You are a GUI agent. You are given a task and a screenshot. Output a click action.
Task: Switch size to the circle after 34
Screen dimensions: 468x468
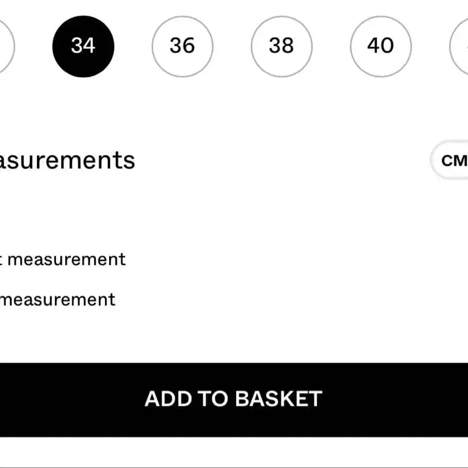182,46
